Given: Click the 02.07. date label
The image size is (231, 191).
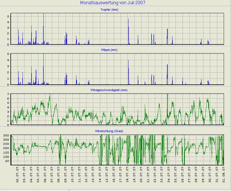Looking at the screenshot, I should coord(17,174).
